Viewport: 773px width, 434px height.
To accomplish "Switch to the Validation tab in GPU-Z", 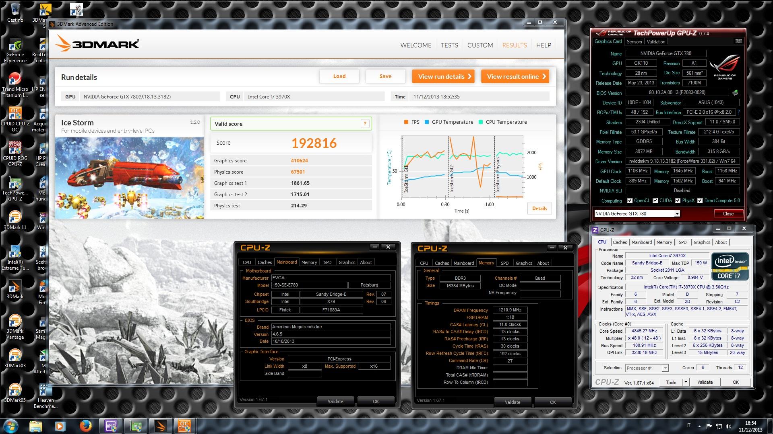I will [x=656, y=42].
